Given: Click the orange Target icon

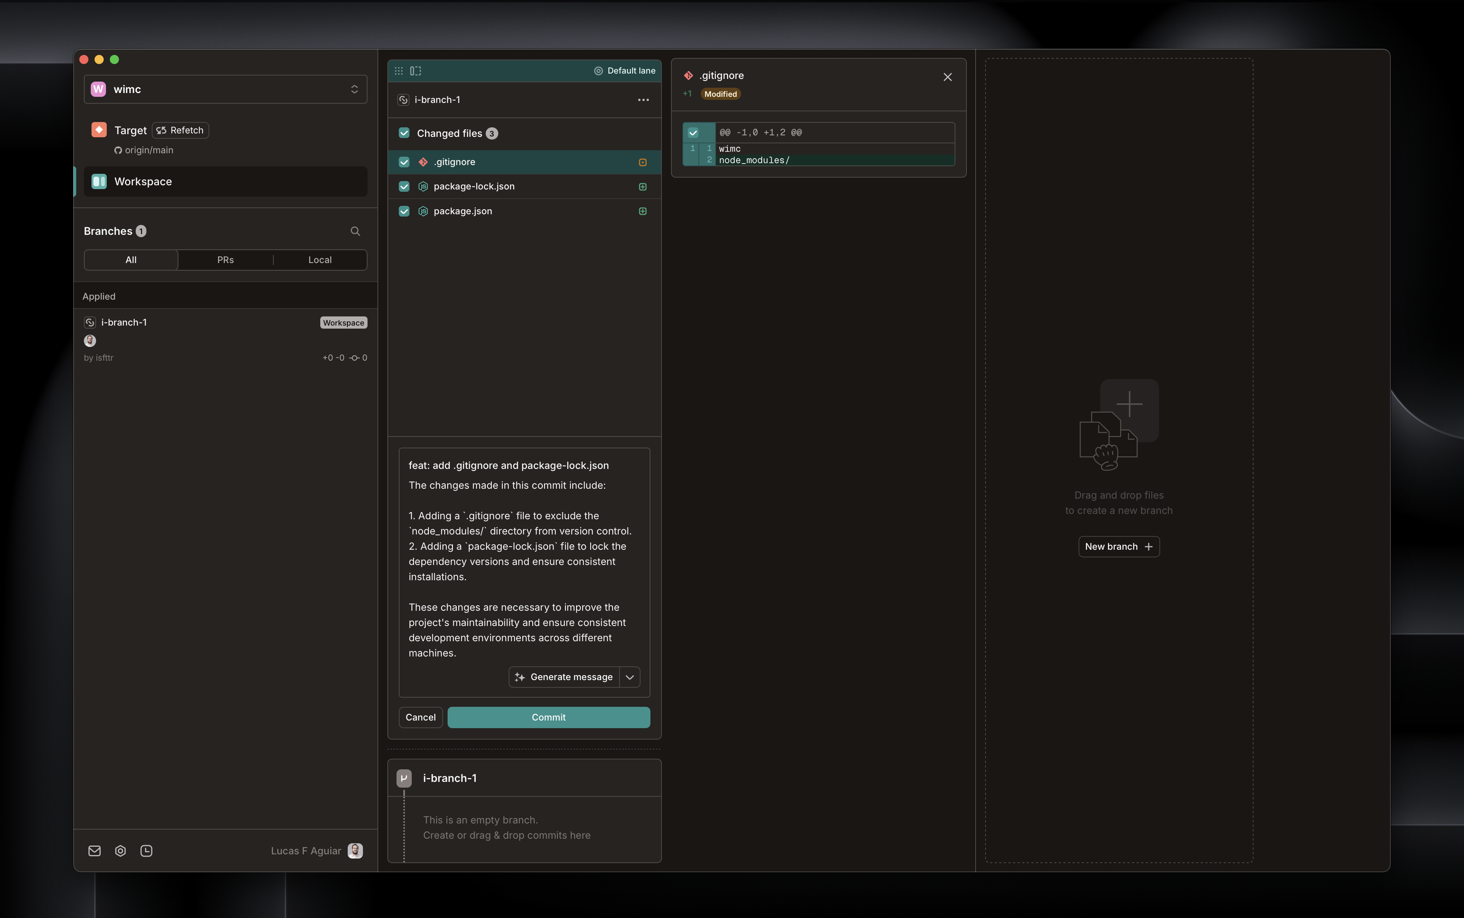Looking at the screenshot, I should coord(99,130).
